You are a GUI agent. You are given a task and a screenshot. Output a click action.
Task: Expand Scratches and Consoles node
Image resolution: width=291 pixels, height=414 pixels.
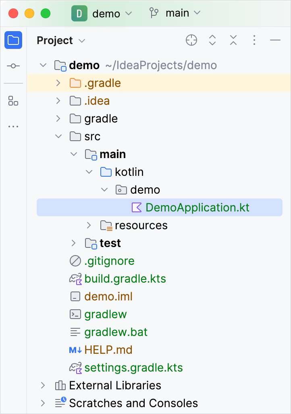coord(43,403)
